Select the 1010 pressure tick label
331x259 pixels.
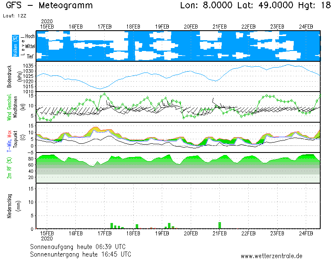(x=28, y=91)
